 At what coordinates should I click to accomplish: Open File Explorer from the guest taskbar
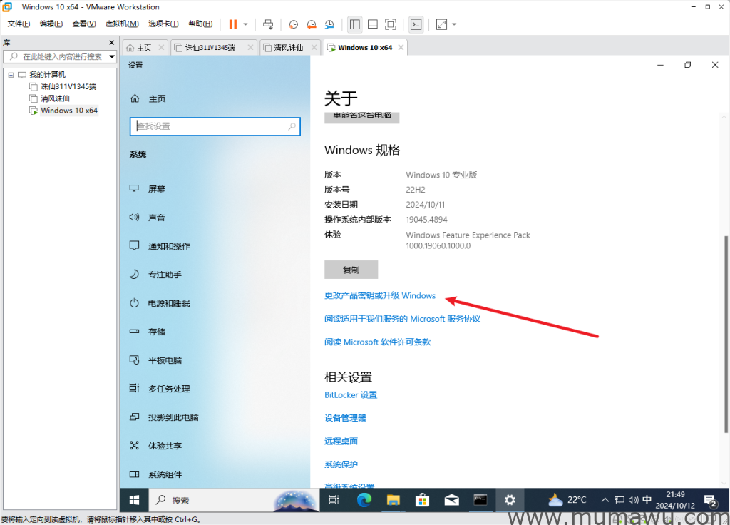point(394,500)
